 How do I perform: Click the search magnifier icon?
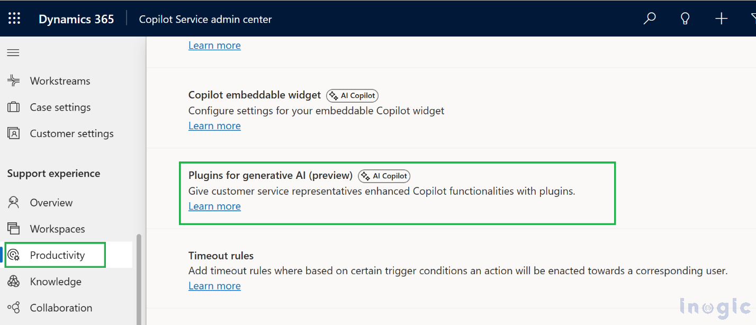point(650,19)
